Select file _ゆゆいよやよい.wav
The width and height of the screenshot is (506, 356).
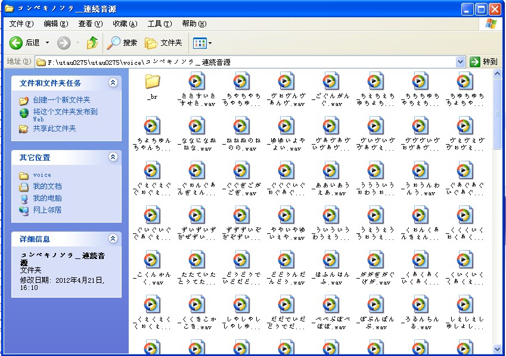(x=286, y=134)
